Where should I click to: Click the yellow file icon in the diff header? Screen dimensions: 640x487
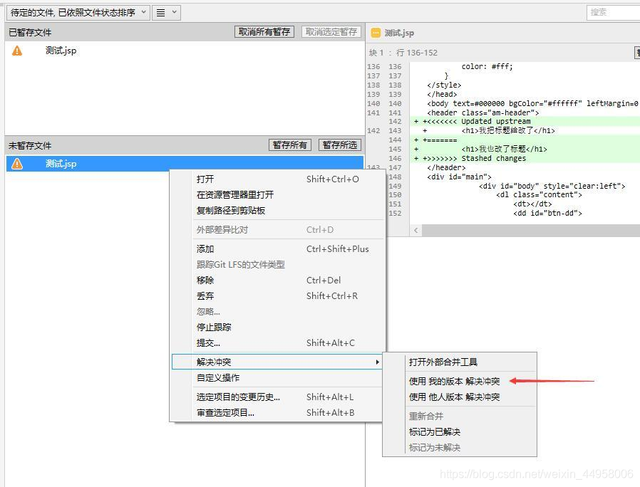click(376, 33)
